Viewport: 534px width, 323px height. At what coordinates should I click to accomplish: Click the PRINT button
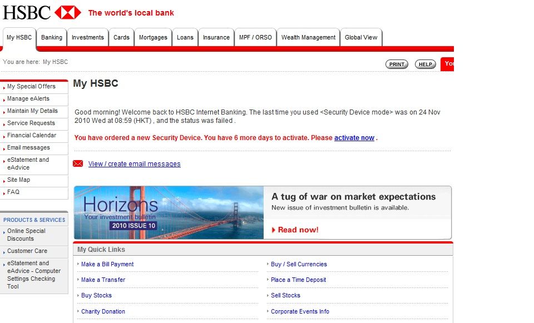[x=397, y=64]
